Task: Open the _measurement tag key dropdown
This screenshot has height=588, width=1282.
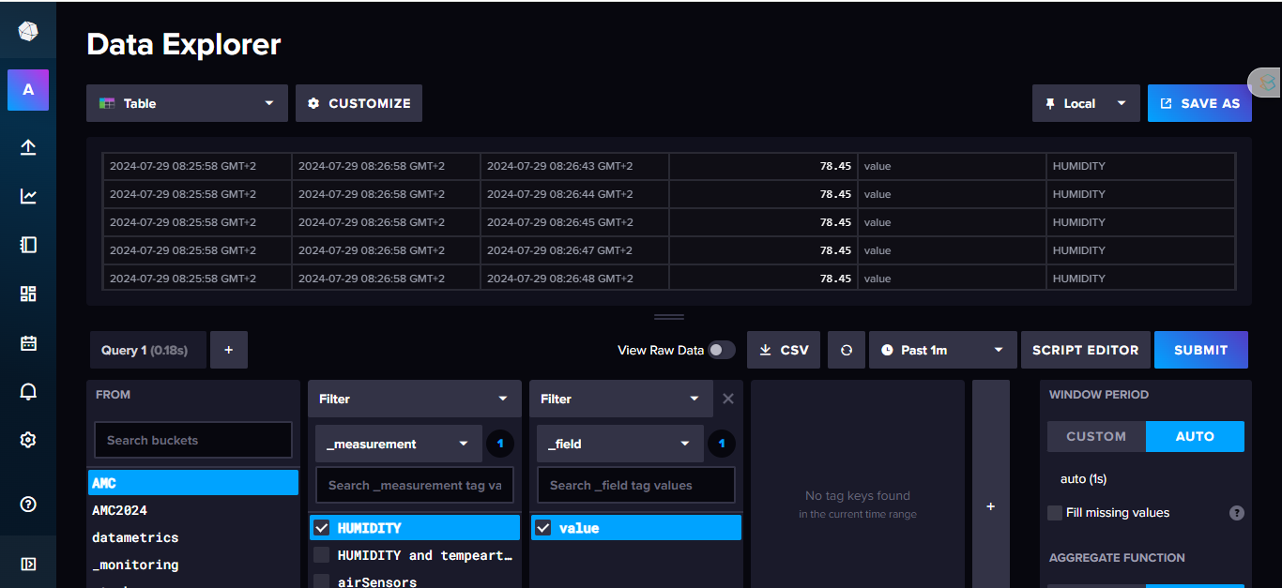Action: (397, 444)
